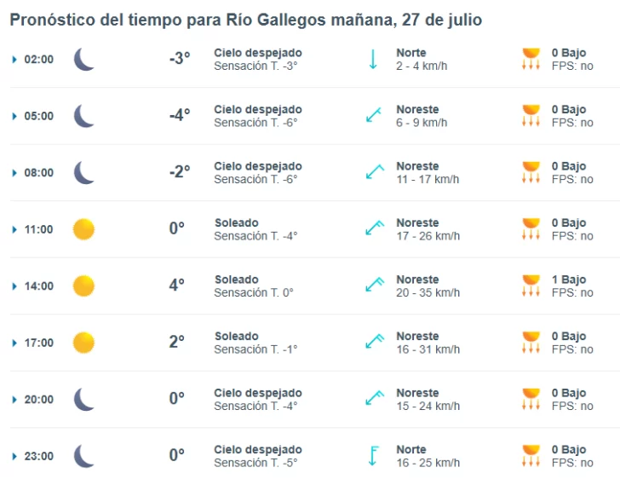620x479 pixels.
Task: Click the Soleado label at 17:00
Action: [236, 336]
